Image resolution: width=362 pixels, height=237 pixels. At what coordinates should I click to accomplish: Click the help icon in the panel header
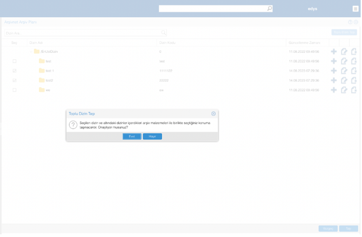coord(350,22)
